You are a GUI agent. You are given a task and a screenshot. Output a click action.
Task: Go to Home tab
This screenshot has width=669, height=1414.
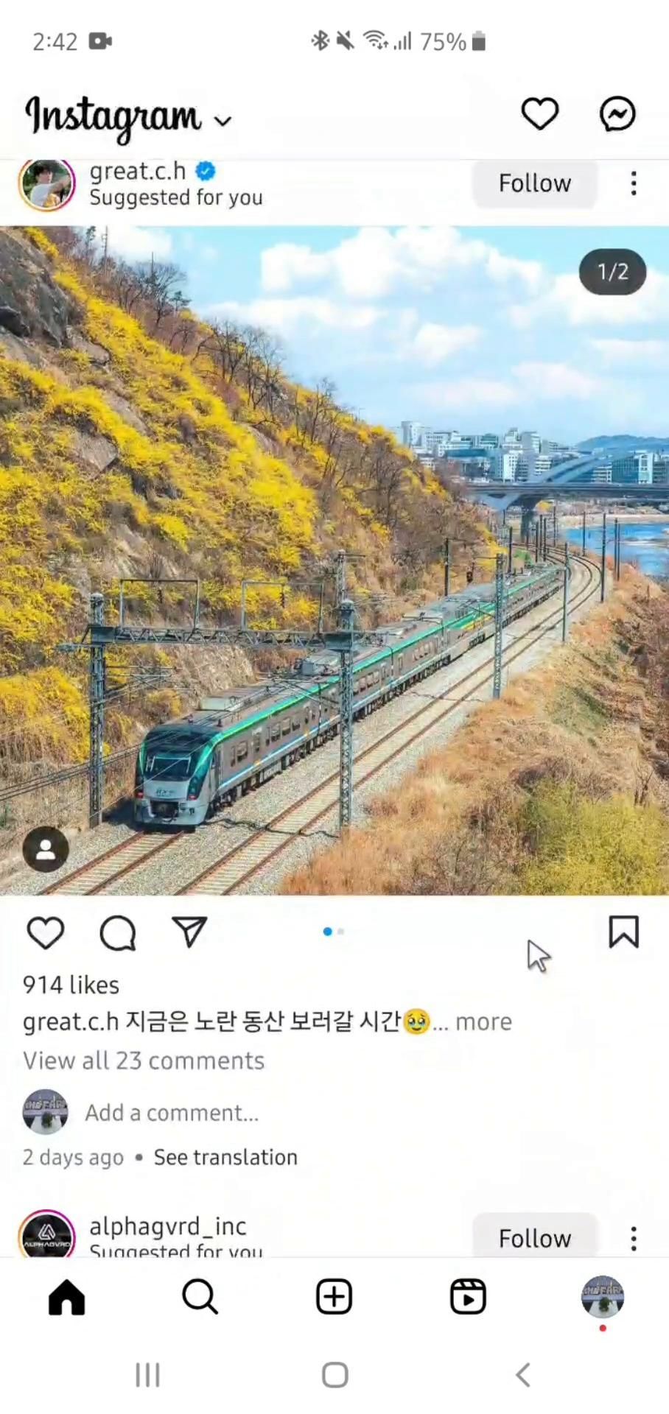pyautogui.click(x=67, y=1297)
